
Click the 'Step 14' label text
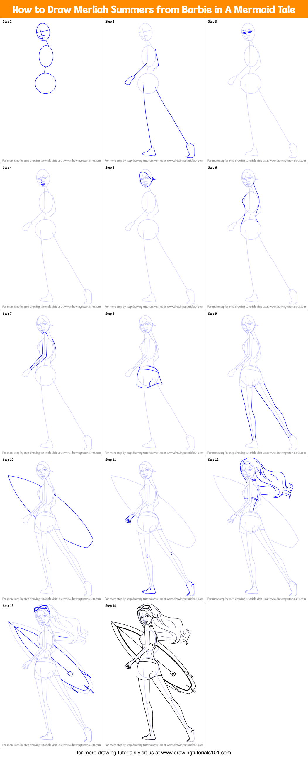[110, 606]
